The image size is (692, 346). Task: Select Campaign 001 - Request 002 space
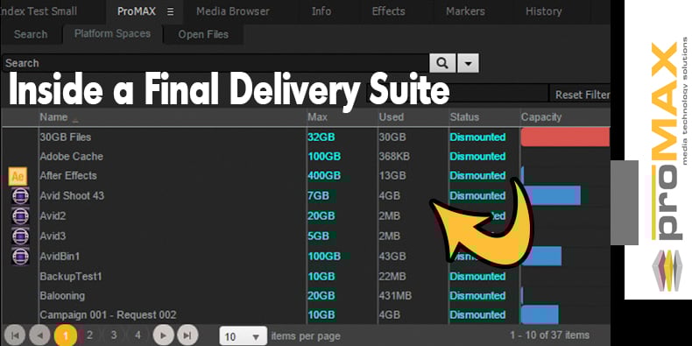(108, 315)
